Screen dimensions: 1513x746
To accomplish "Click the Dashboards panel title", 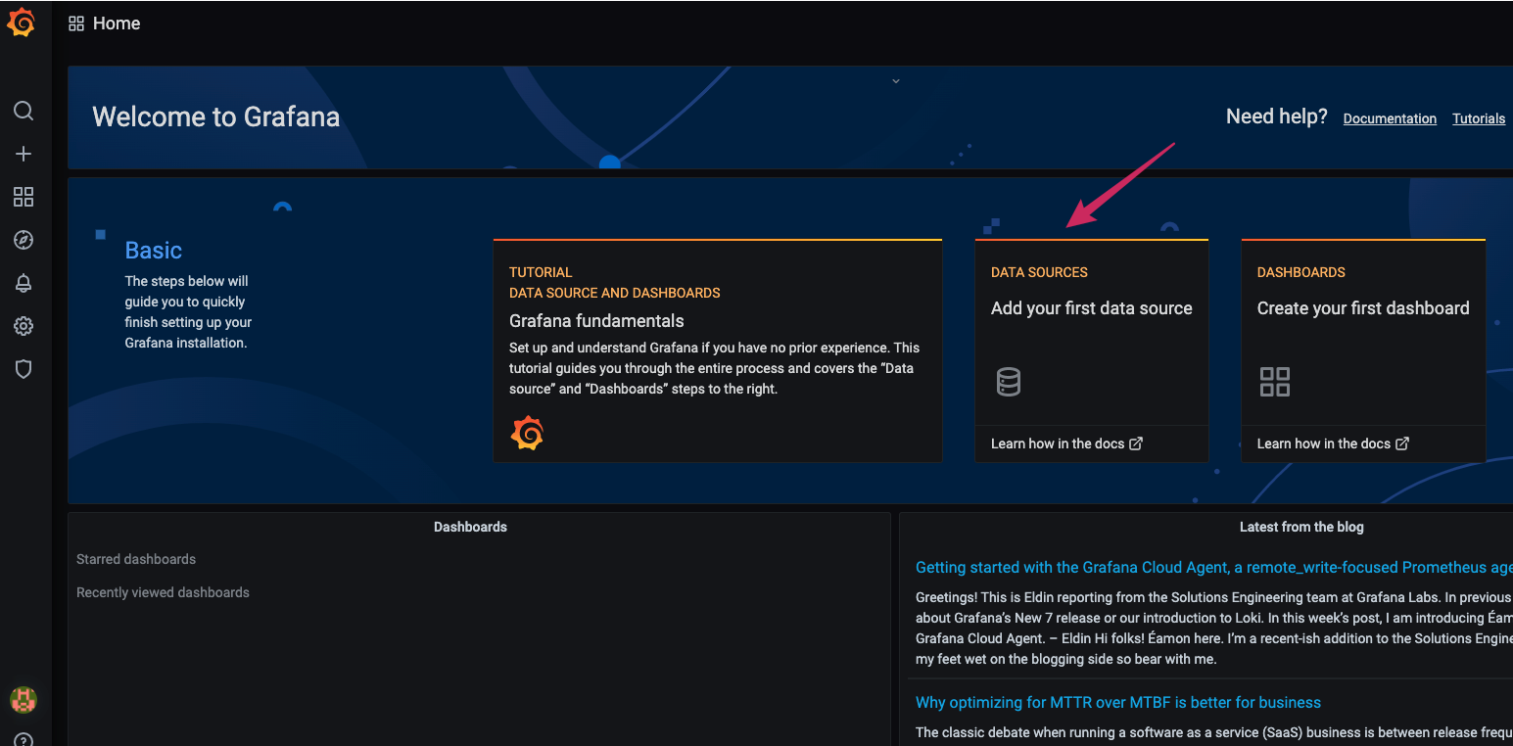I will pyautogui.click(x=470, y=527).
